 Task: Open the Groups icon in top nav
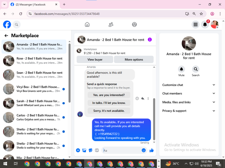pyautogui.click(x=134, y=25)
